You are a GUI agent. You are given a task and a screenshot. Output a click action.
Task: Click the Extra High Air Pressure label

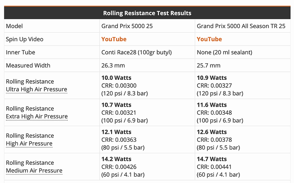point(37,116)
